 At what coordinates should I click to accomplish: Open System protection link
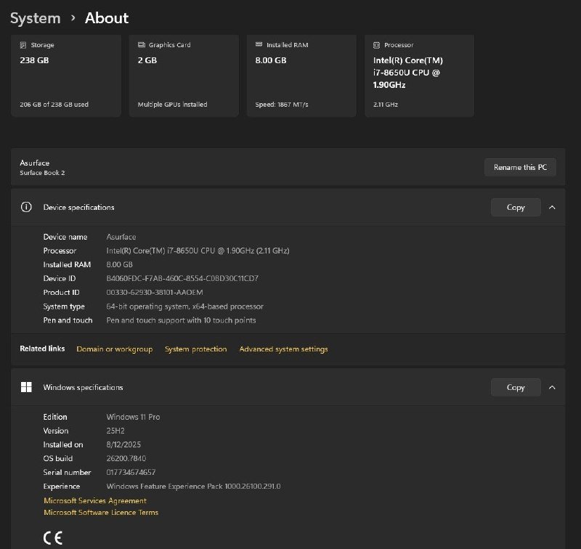[195, 349]
